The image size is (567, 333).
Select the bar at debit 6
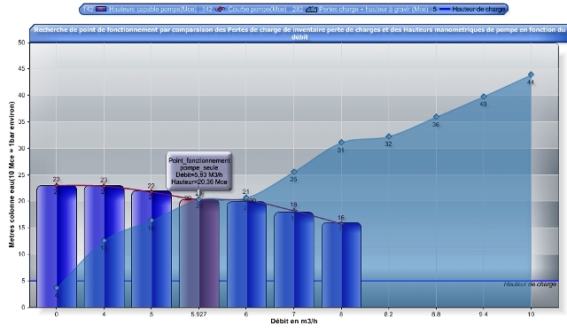coord(246,254)
